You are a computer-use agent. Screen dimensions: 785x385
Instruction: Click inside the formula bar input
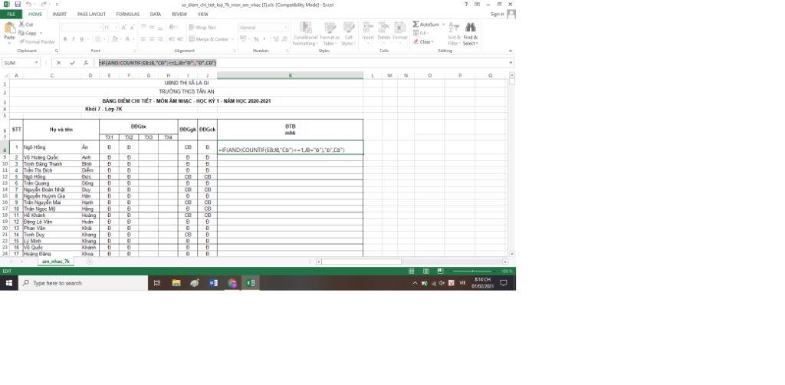302,63
